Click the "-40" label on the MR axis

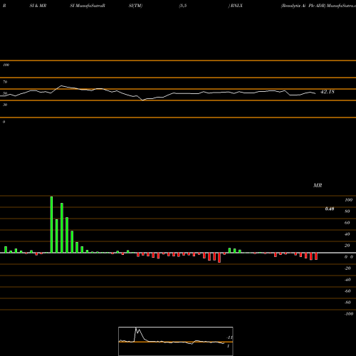point(347,280)
